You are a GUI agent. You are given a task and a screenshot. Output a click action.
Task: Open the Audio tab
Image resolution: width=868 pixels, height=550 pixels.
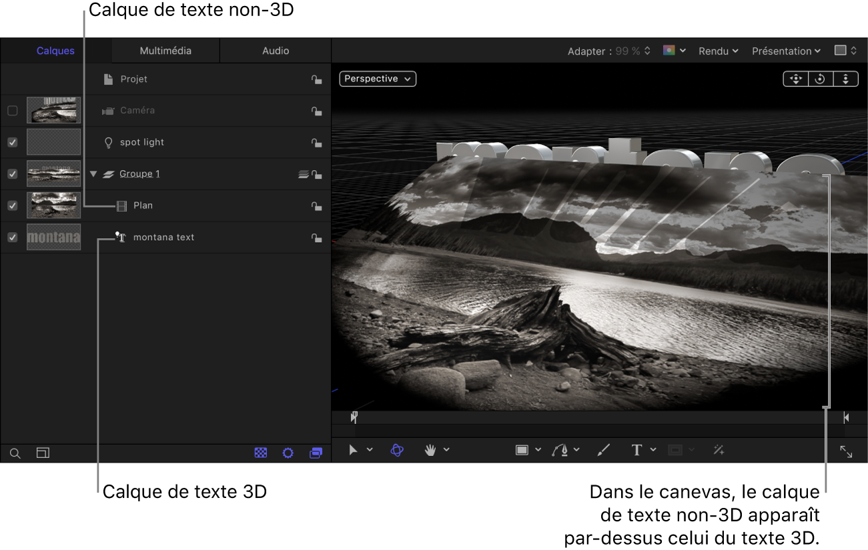276,51
